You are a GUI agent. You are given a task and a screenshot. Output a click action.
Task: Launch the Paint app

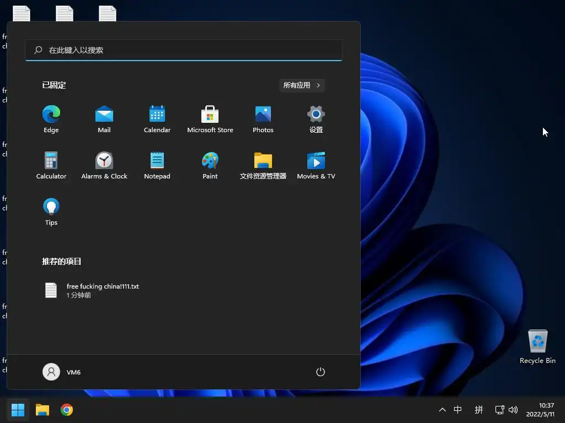click(x=210, y=165)
